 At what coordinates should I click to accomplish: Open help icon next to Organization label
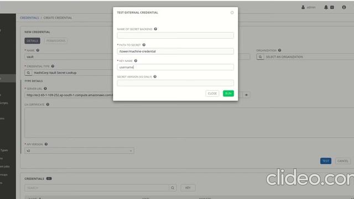[x=279, y=50]
